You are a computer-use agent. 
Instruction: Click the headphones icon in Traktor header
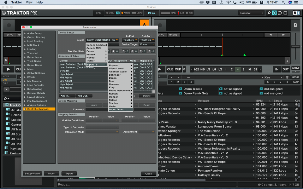point(280,13)
